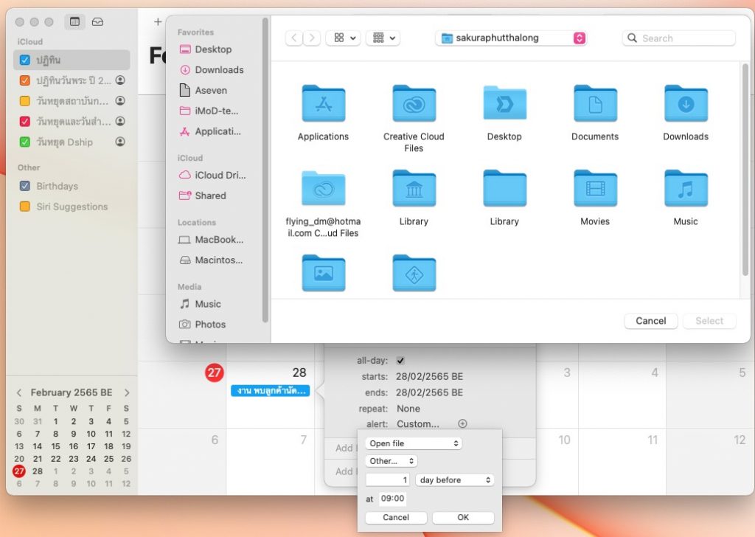The width and height of the screenshot is (755, 537).
Task: Select the Music folder icon
Action: 686,189
